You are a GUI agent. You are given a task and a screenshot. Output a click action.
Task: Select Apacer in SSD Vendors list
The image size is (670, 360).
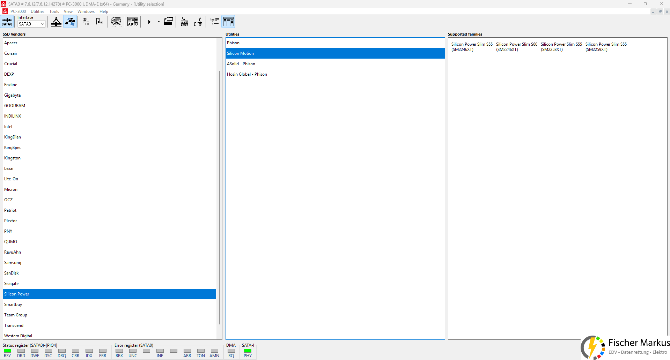(110, 43)
